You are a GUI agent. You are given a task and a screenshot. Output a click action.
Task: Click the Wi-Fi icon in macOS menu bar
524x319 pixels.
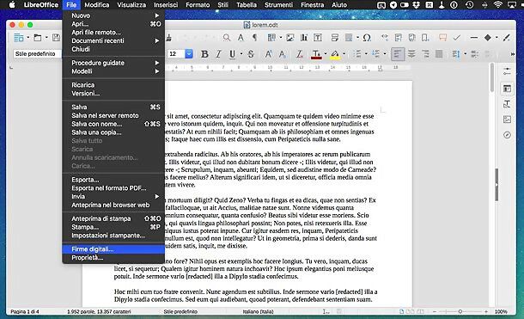[498, 4]
